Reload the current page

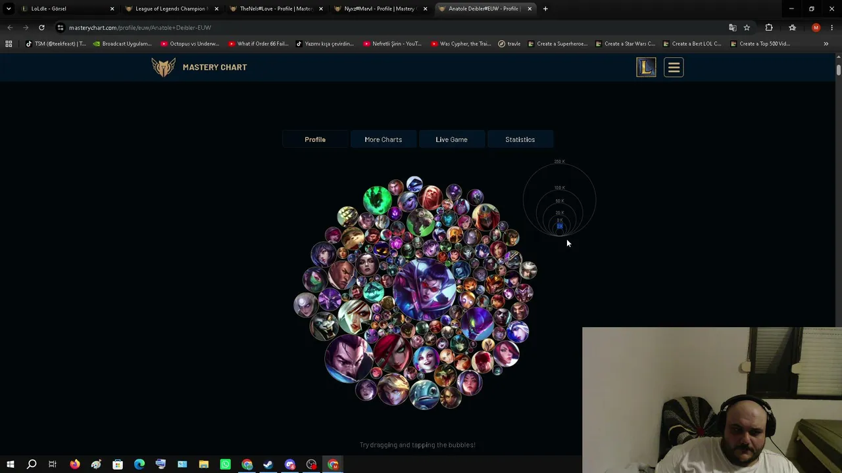point(41,28)
